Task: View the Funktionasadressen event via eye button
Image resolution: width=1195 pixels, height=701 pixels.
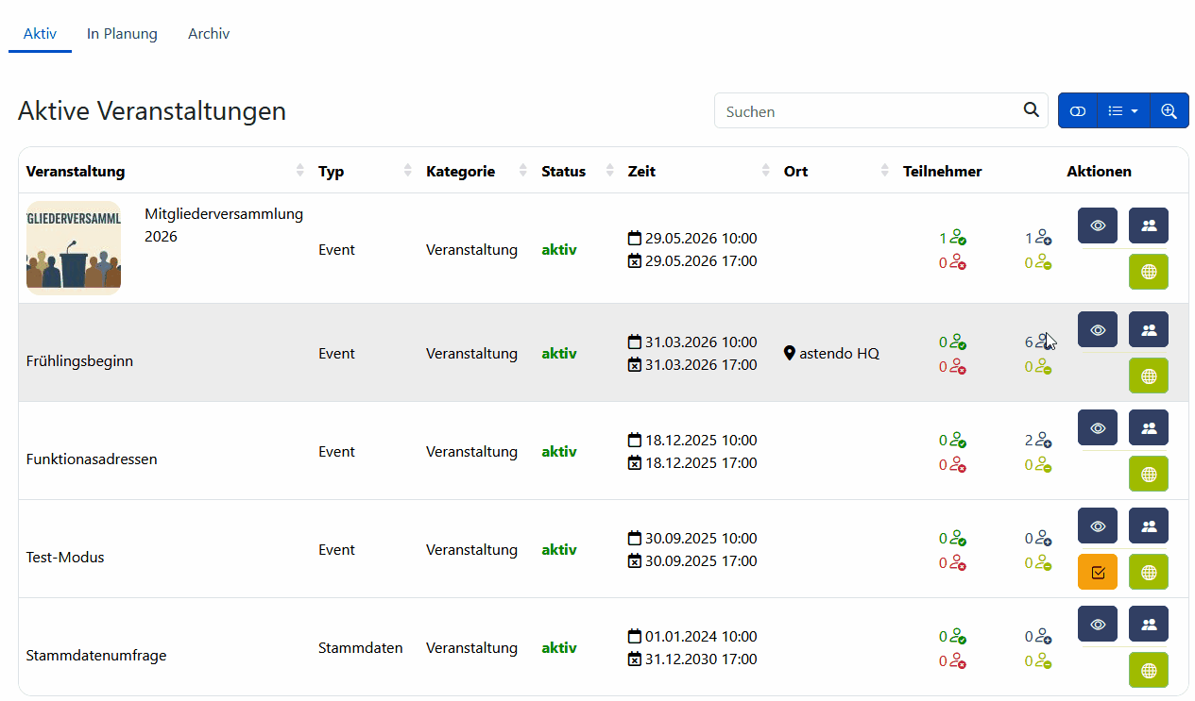Action: pos(1097,427)
